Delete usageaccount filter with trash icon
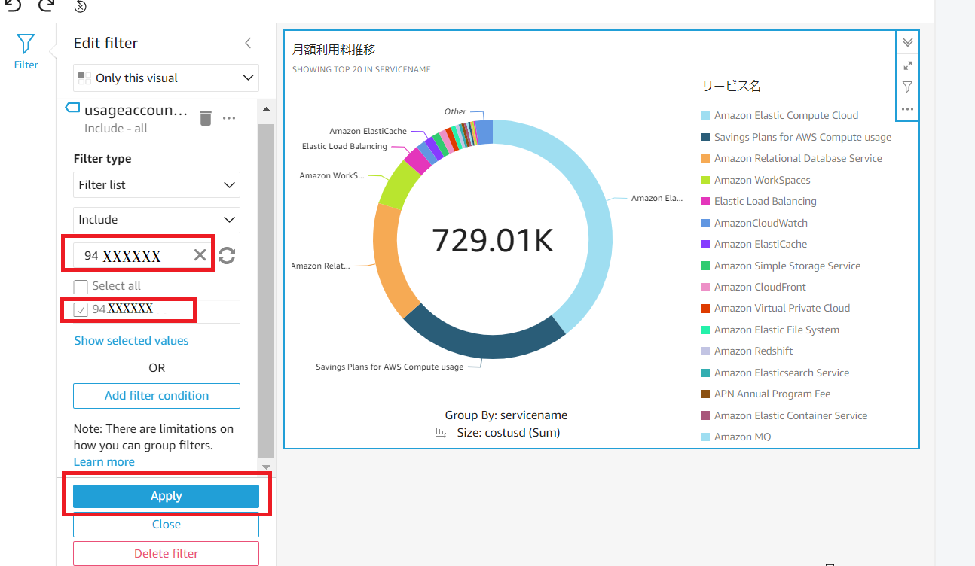This screenshot has height=566, width=975. tap(206, 118)
